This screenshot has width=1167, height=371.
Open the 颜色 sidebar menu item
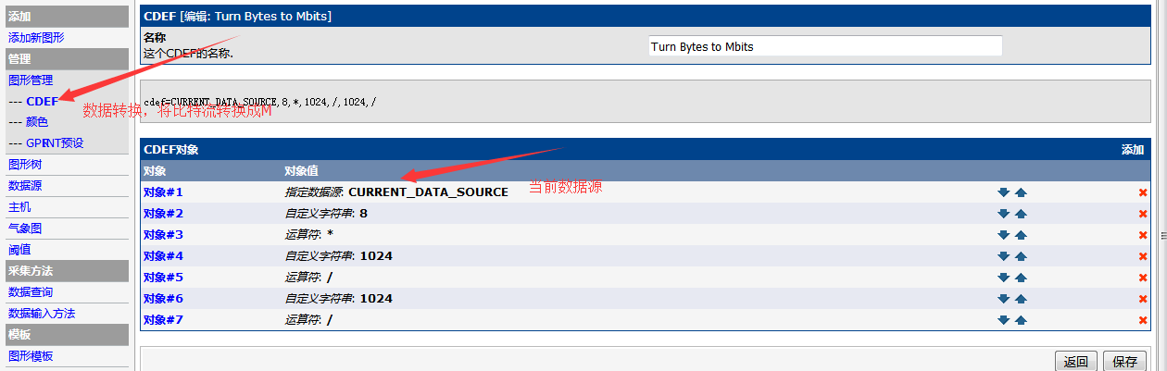click(37, 122)
